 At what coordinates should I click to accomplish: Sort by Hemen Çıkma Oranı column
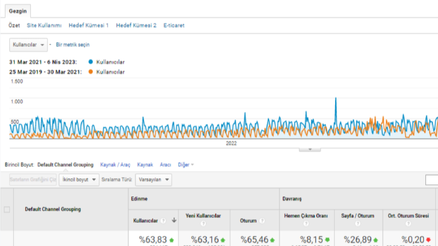[306, 216]
